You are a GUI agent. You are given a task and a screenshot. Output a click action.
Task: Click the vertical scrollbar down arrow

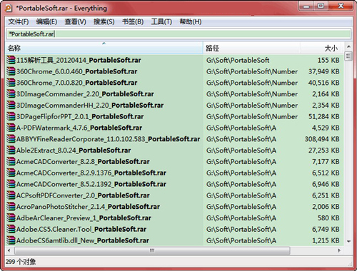tap(348, 241)
